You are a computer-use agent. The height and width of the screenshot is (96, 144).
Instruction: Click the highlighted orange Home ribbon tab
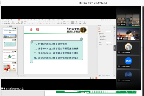point(19,20)
